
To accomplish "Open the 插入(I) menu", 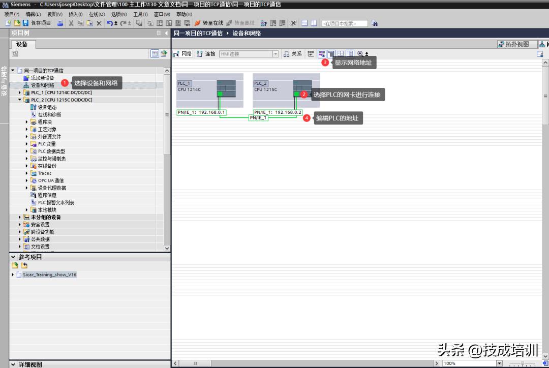I will tap(76, 14).
